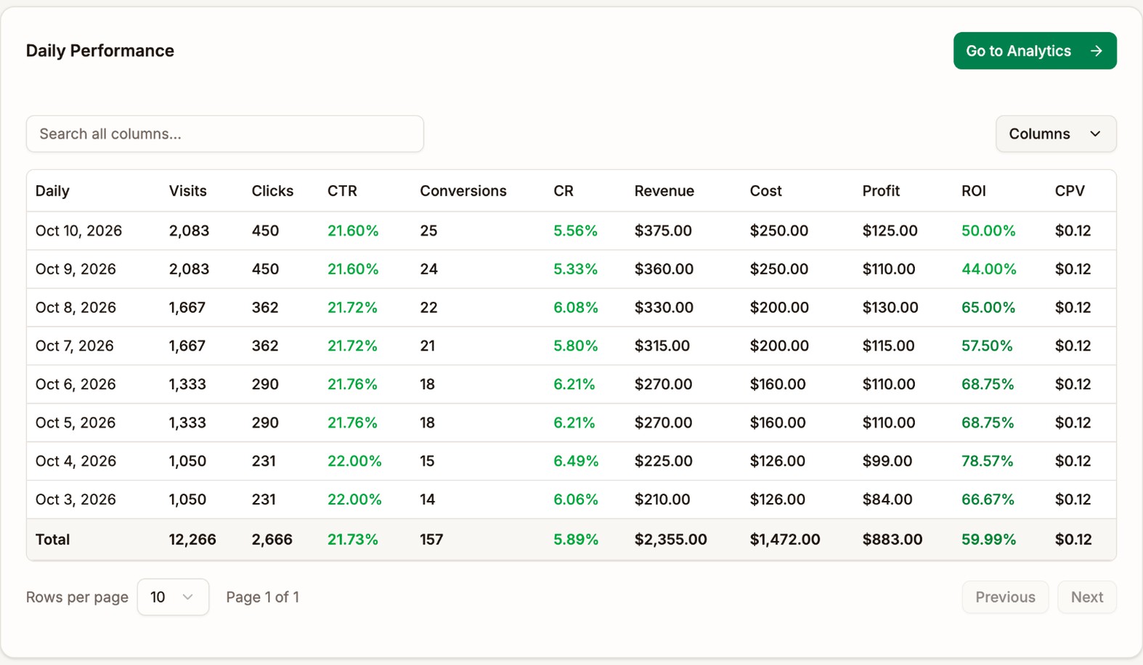Image resolution: width=1143 pixels, height=665 pixels.
Task: Click the 59.99% total ROI value
Action: 989,540
